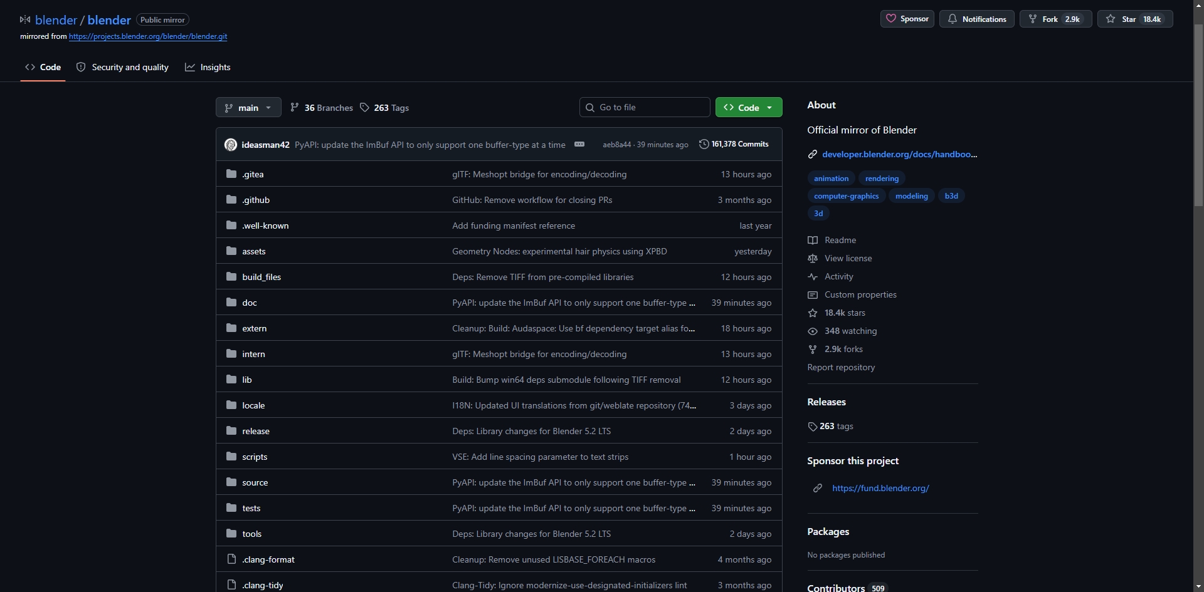Click the mirror icon beside blender / blender
Viewport: 1204px width, 592px height.
[25, 19]
